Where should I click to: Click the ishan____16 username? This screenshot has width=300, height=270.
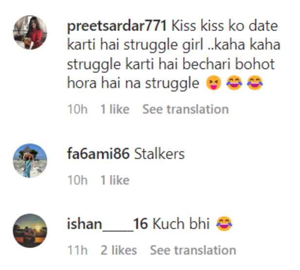pos(107,224)
